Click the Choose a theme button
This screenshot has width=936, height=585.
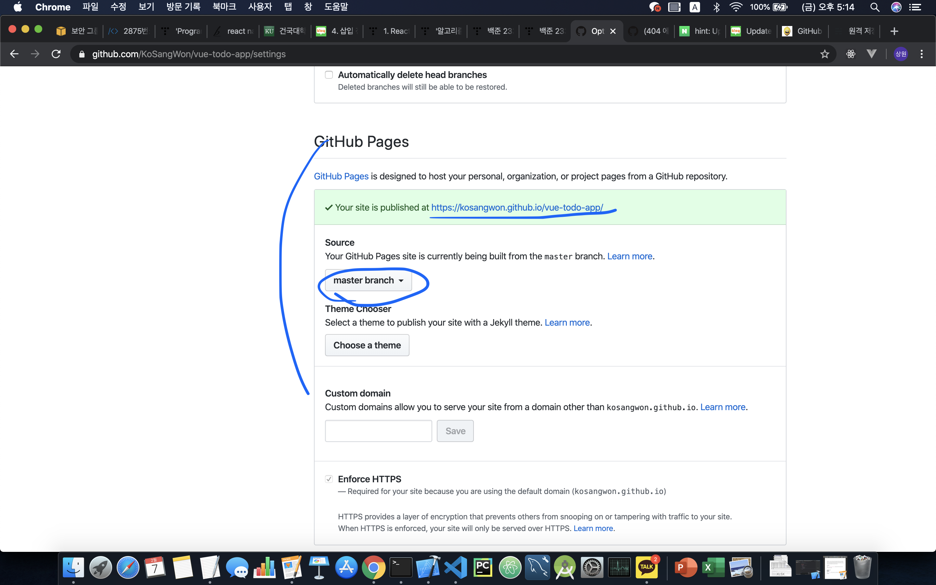(x=367, y=345)
